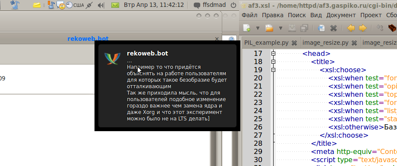The height and width of the screenshot is (166, 397).
Task: Expand the recent files arrow next to open folder
Action: [x=280, y=28]
